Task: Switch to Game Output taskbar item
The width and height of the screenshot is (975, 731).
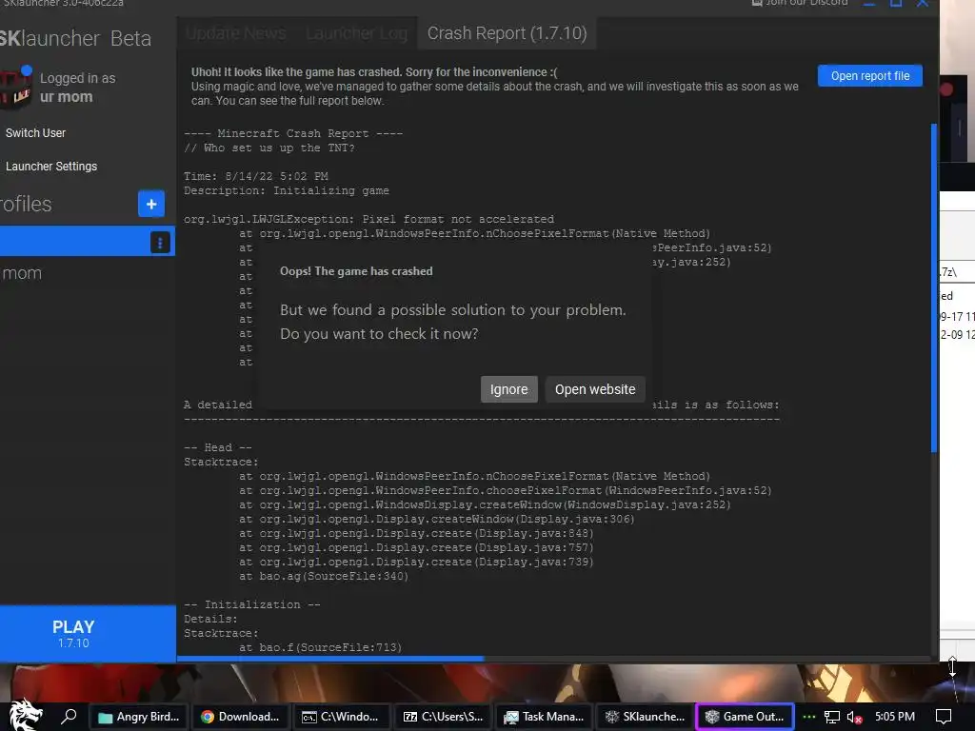Action: [x=746, y=717]
